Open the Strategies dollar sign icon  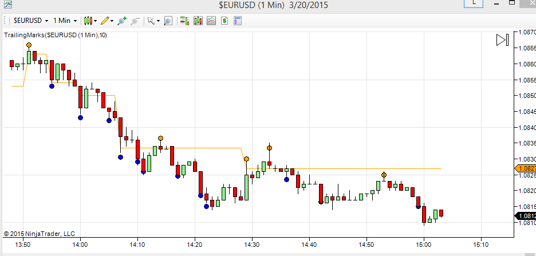(x=224, y=21)
